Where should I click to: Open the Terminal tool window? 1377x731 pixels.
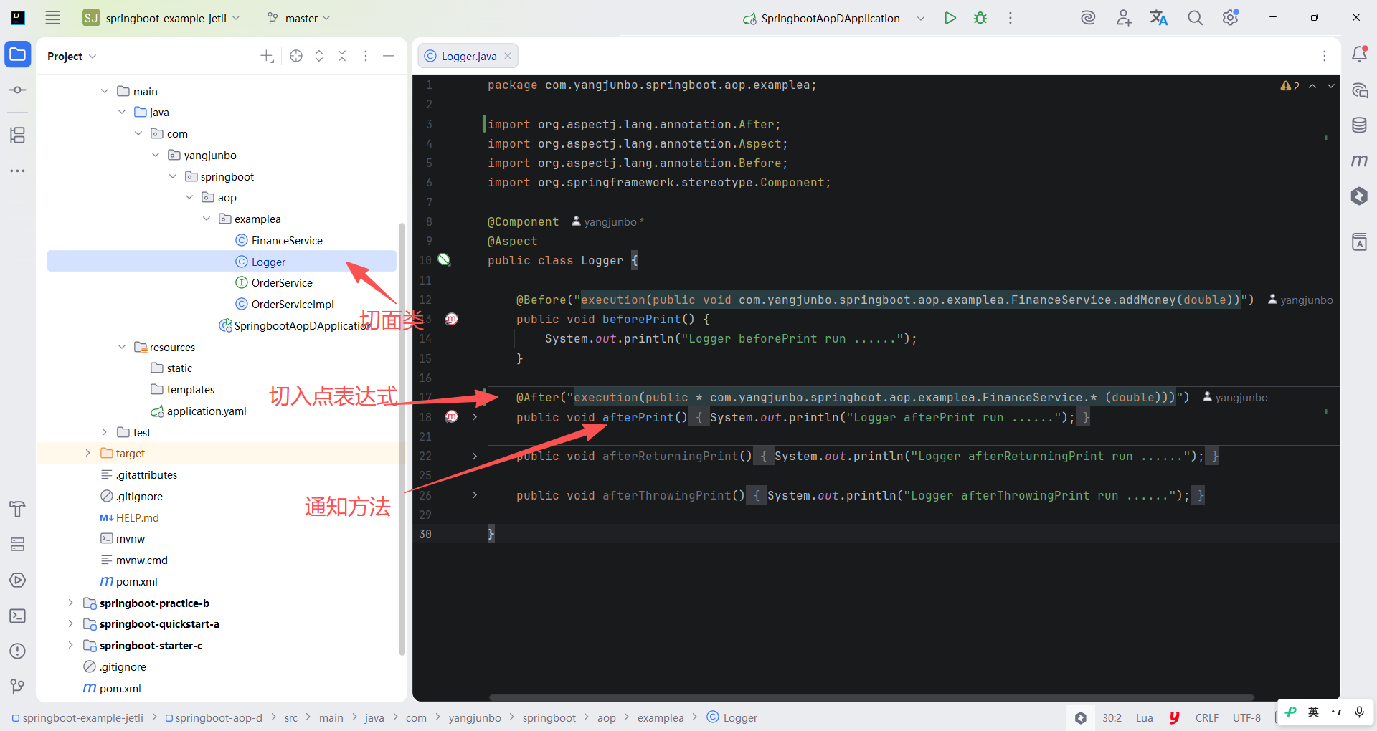(18, 616)
